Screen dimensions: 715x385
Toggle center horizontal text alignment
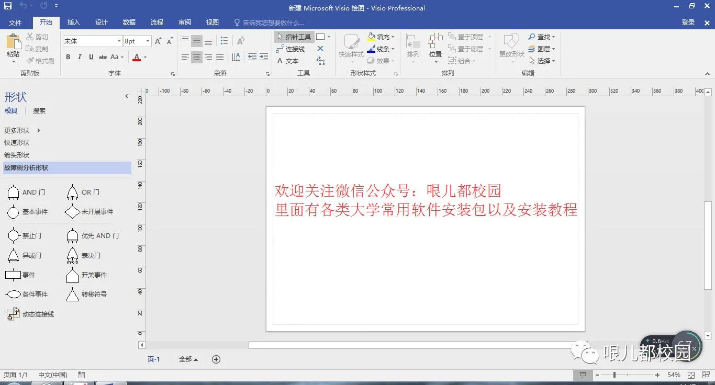click(197, 57)
